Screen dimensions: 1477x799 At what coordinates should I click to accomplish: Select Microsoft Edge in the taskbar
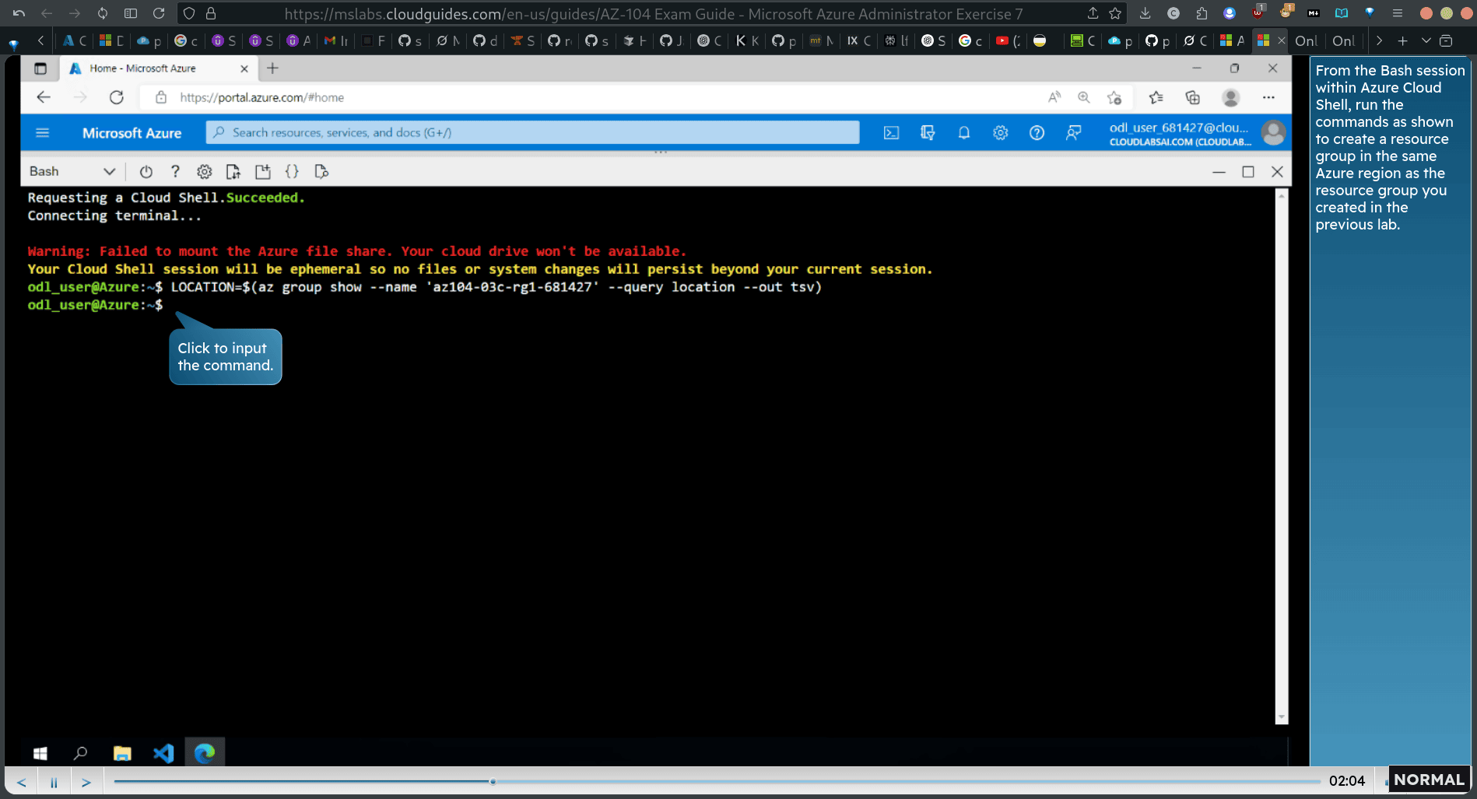tap(205, 753)
